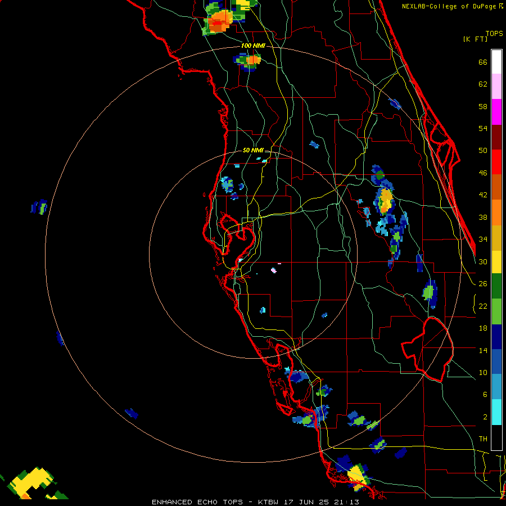This screenshot has width=506, height=506.
Task: Click the 100 NMI range ring label
Action: pos(253,46)
